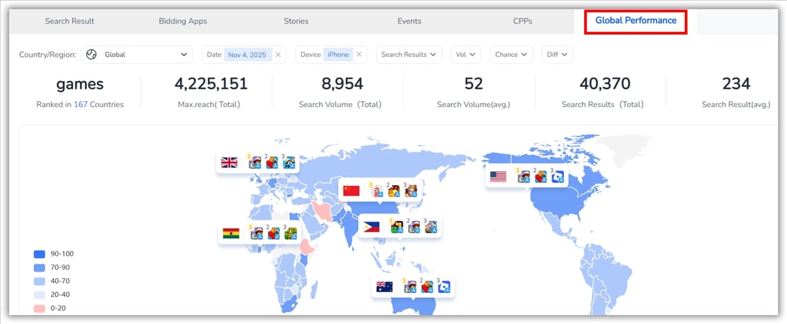Click the China flag
The image size is (787, 324).
[x=351, y=191]
